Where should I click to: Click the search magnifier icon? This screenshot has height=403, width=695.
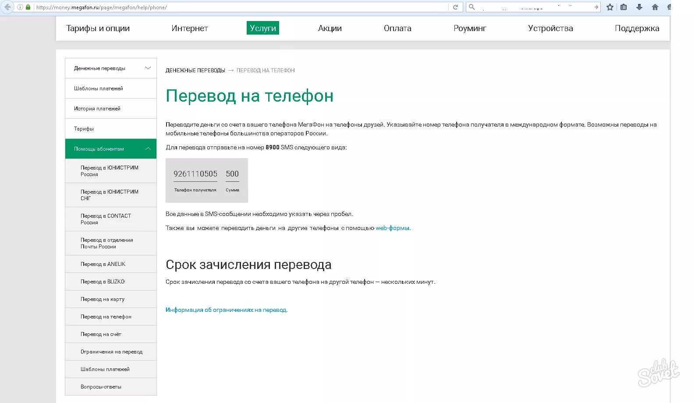pyautogui.click(x=472, y=7)
